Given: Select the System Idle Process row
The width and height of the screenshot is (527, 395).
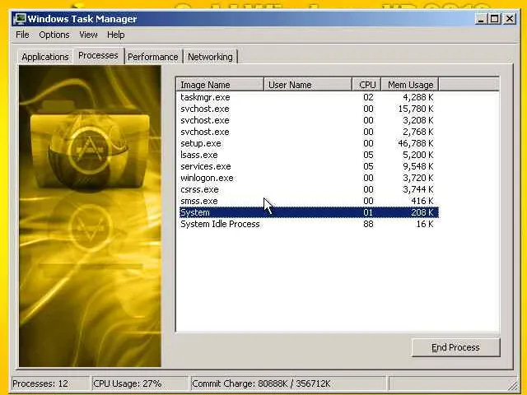Looking at the screenshot, I should pos(309,224).
